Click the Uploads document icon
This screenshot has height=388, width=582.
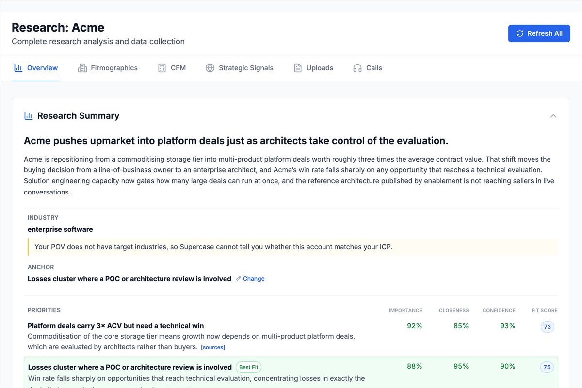coord(298,68)
